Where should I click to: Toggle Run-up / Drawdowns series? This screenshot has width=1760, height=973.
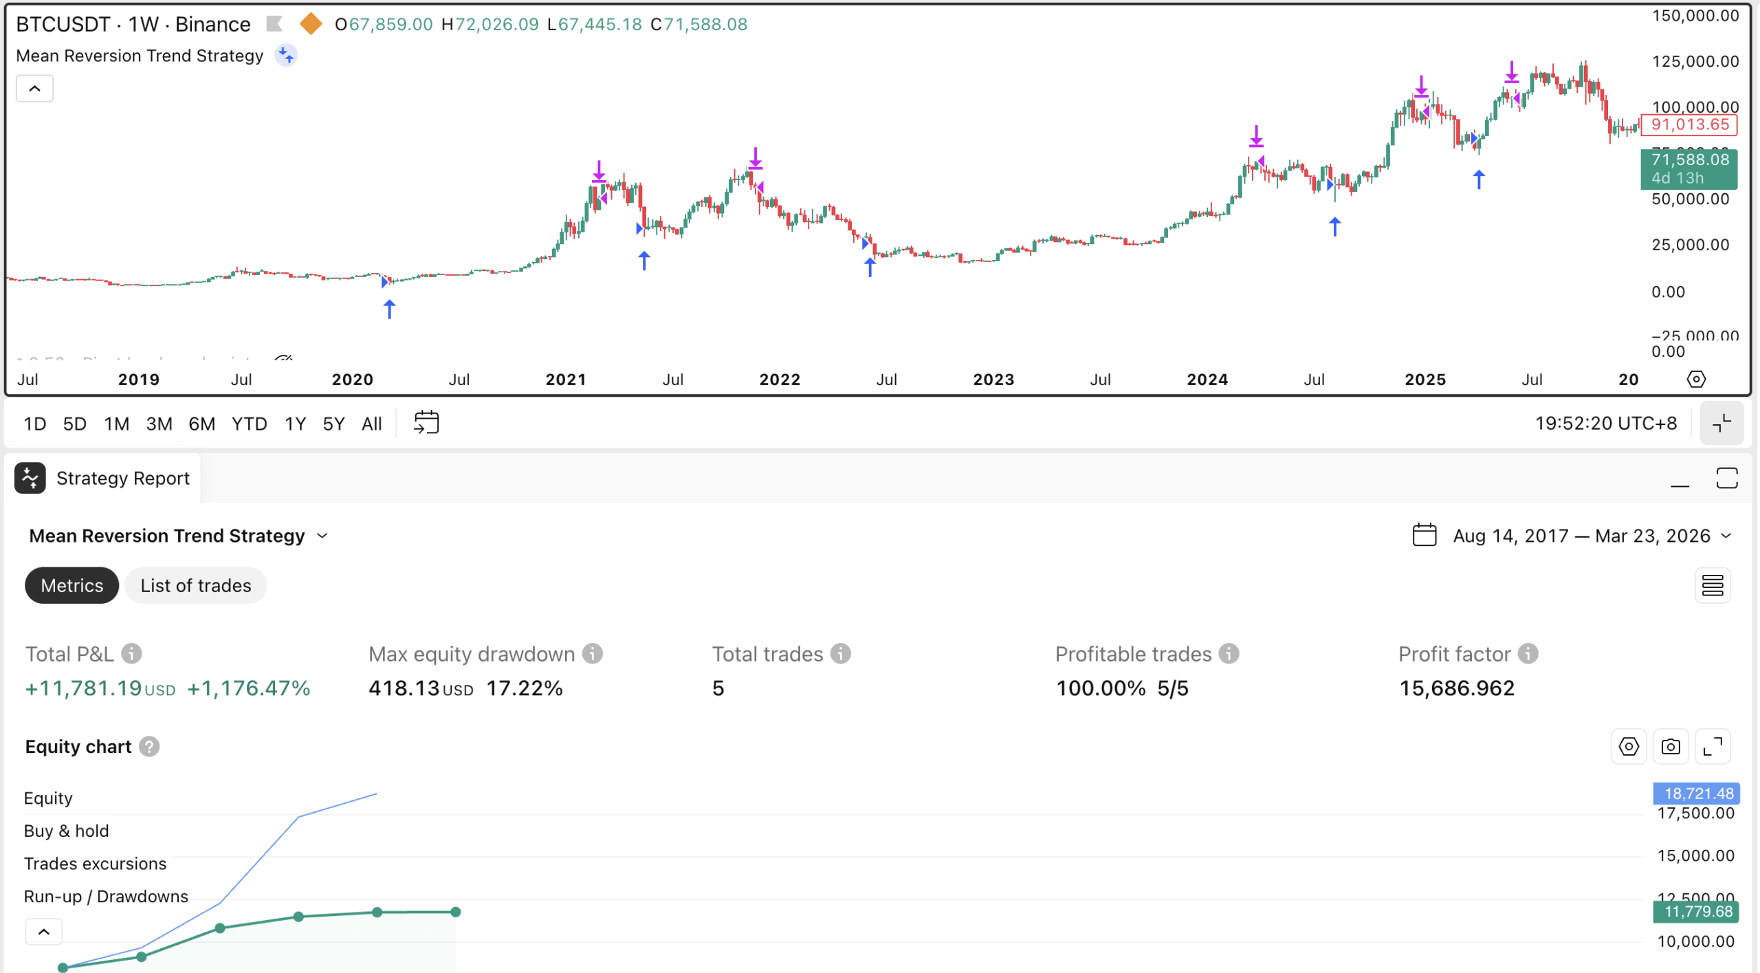click(x=106, y=896)
